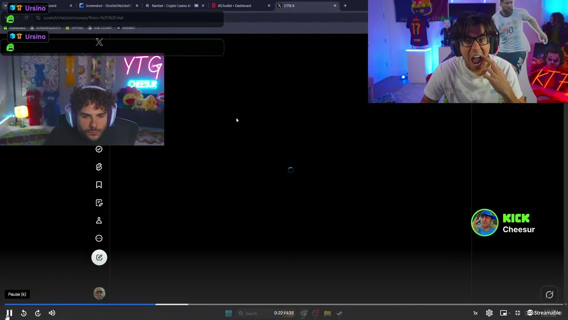Viewport: 568px width, 320px height.
Task: Click the 0:22 / 1:23 time display
Action: [x=284, y=313]
